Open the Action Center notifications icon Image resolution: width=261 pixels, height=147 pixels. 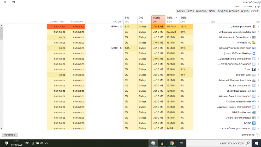6,143
